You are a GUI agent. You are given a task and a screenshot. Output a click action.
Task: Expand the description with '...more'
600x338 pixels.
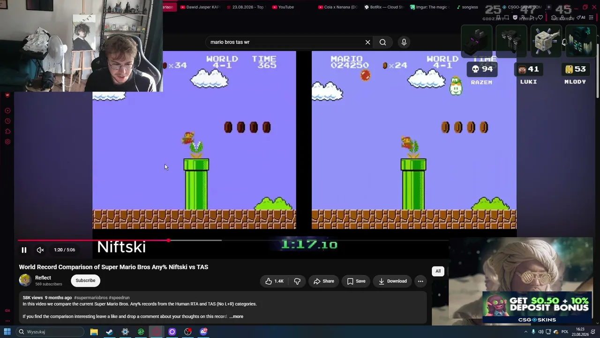coord(236,316)
